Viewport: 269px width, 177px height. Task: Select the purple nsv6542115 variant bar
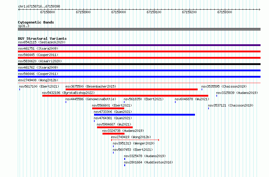[139, 45]
